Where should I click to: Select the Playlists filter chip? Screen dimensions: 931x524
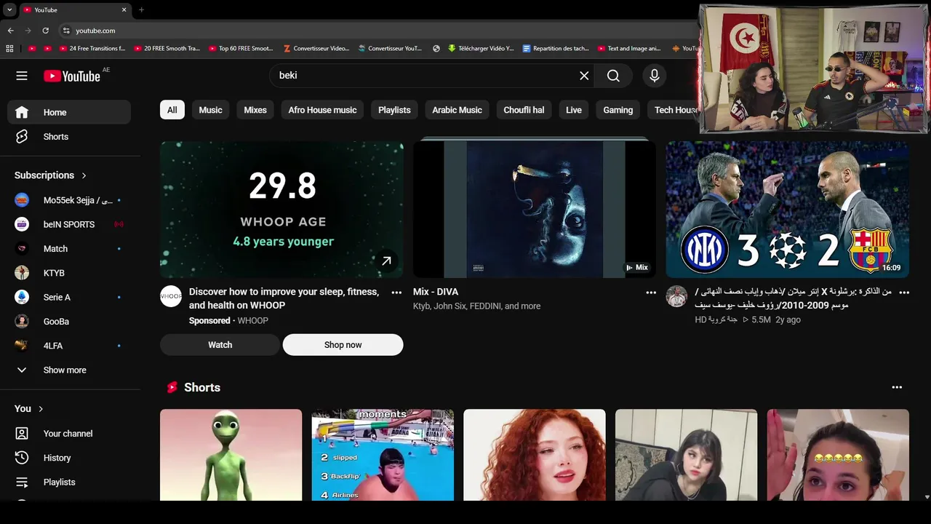pyautogui.click(x=394, y=110)
